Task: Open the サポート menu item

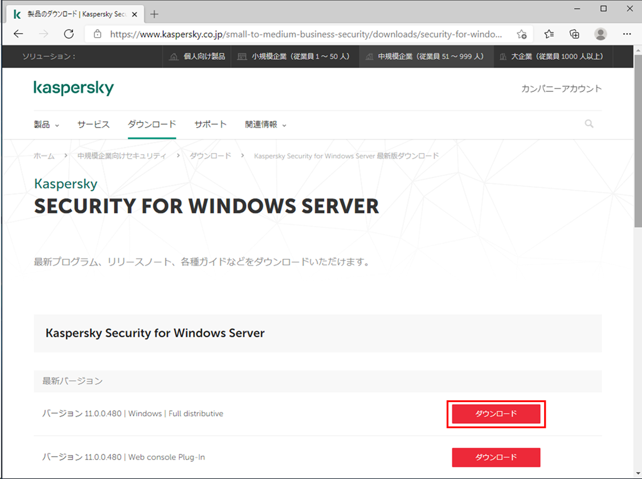Action: tap(210, 125)
